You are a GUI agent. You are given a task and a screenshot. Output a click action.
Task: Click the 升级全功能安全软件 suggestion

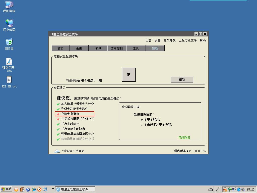coord(75,109)
